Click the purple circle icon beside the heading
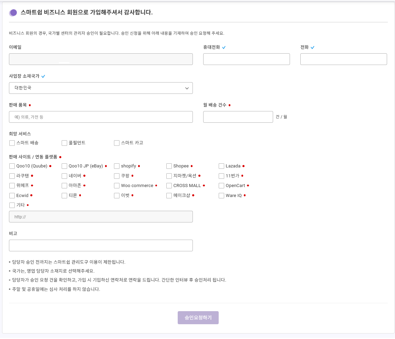Viewport: 395px width, 339px height. 13,13
